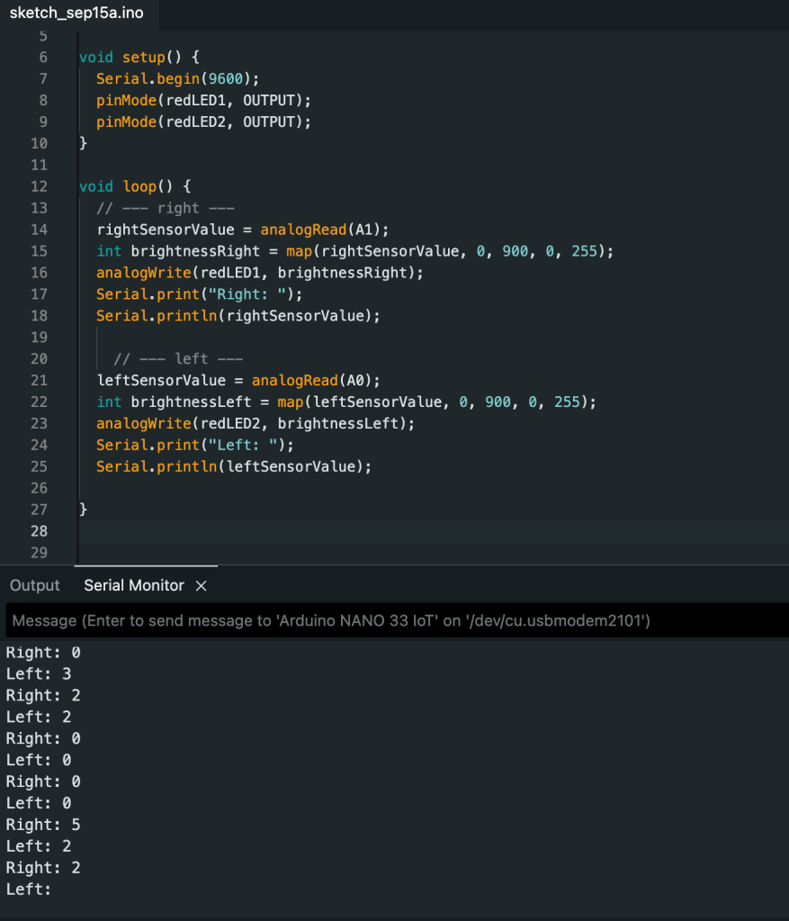The image size is (789, 921).
Task: Switch to the Output tab
Action: point(34,586)
